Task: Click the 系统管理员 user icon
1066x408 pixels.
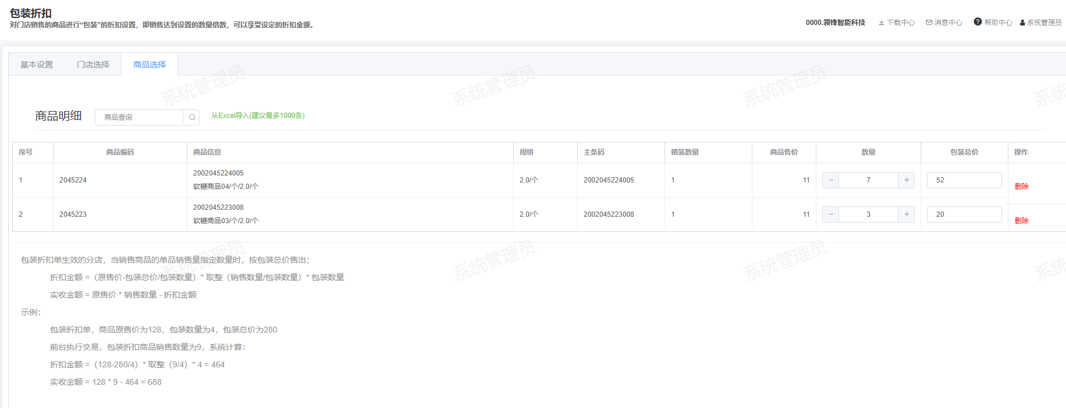Action: (1022, 23)
